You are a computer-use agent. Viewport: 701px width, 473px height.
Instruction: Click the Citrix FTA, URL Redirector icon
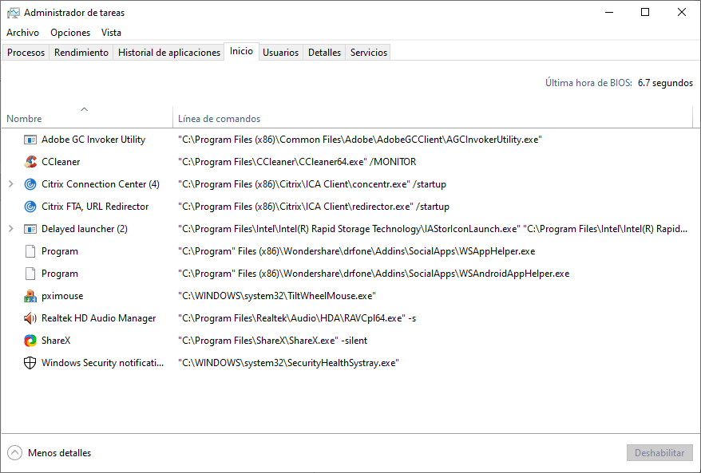[x=30, y=207]
